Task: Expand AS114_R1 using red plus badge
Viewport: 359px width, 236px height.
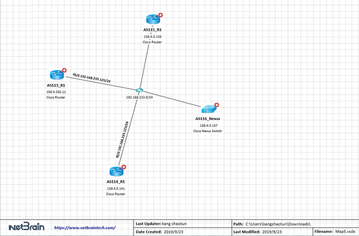Action: [124, 167]
